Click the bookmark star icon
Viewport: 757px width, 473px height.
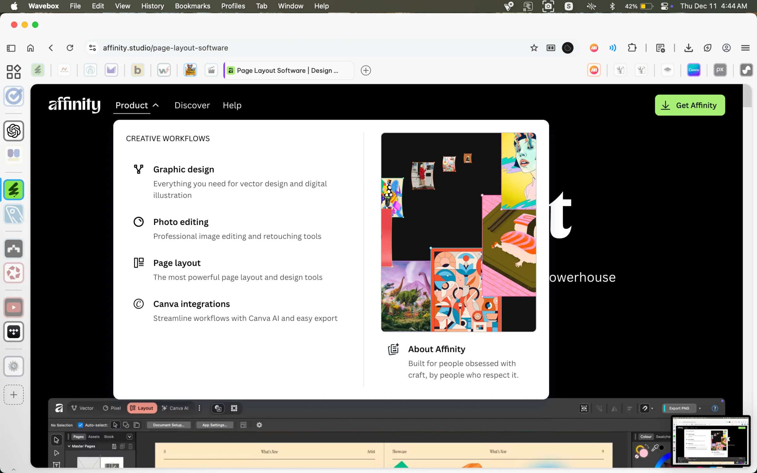point(534,48)
